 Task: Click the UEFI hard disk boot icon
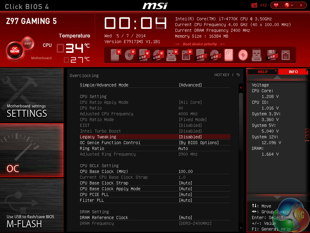[115, 55]
